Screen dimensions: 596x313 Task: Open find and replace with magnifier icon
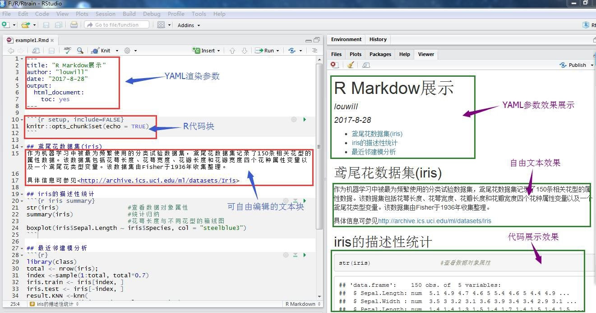tap(80, 51)
